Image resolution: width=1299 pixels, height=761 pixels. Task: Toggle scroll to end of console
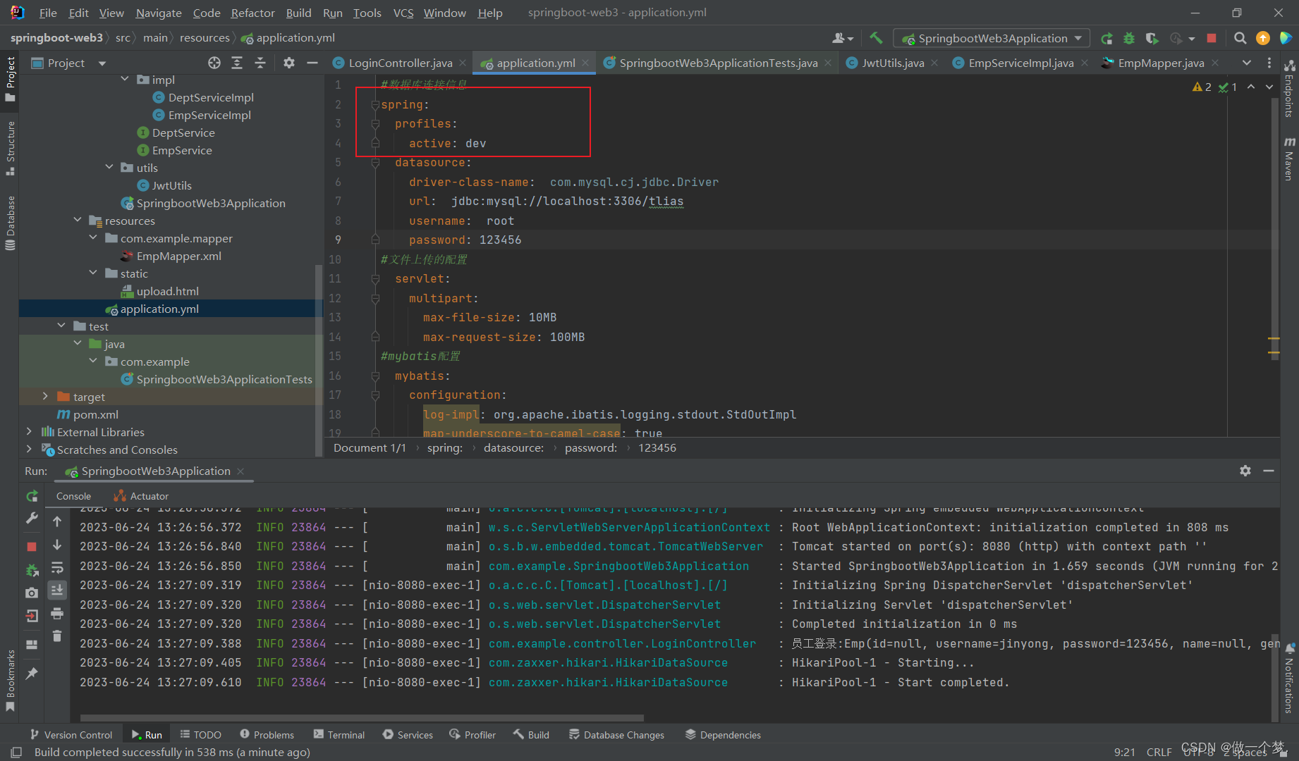(x=57, y=590)
